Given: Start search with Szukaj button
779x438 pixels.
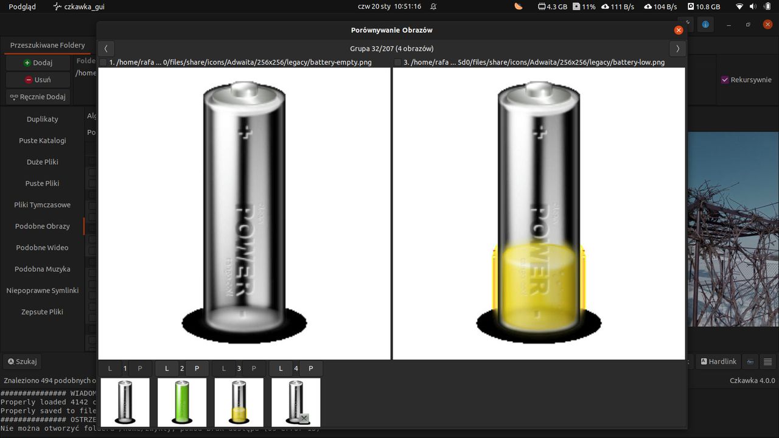Looking at the screenshot, I should pyautogui.click(x=21, y=361).
